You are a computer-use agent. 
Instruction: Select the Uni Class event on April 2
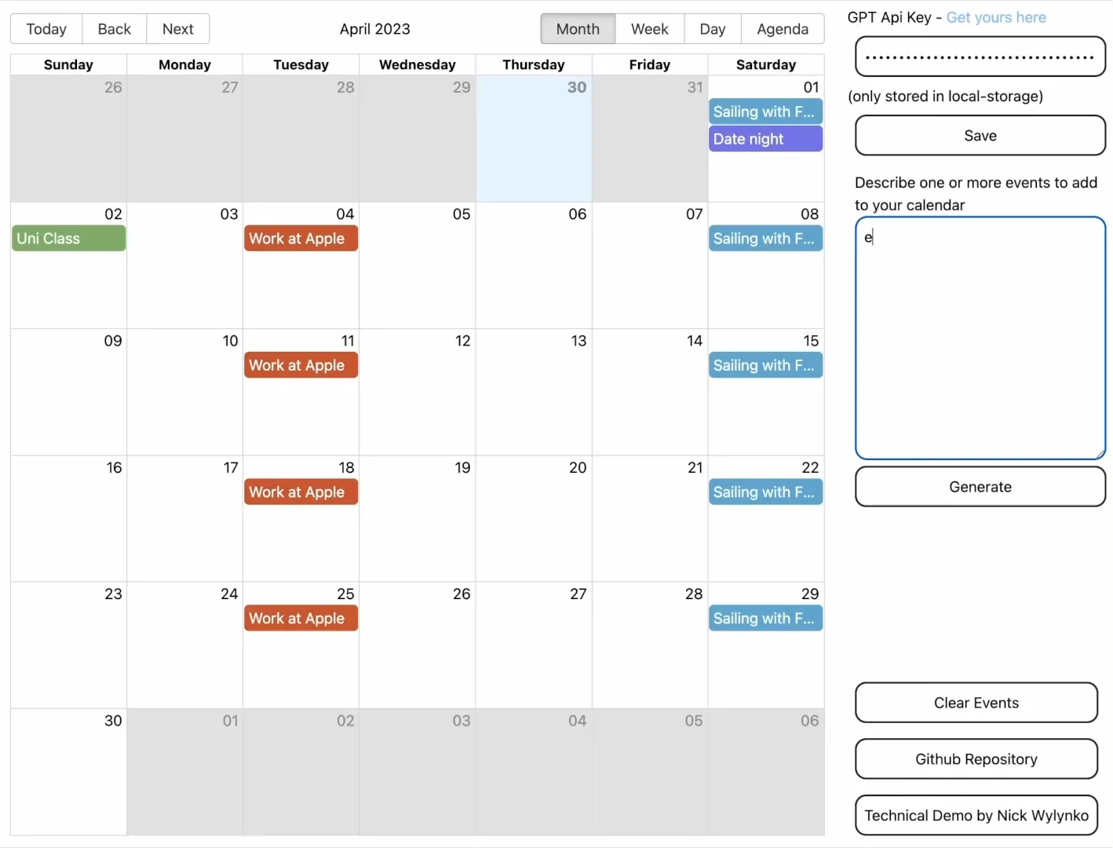(68, 238)
